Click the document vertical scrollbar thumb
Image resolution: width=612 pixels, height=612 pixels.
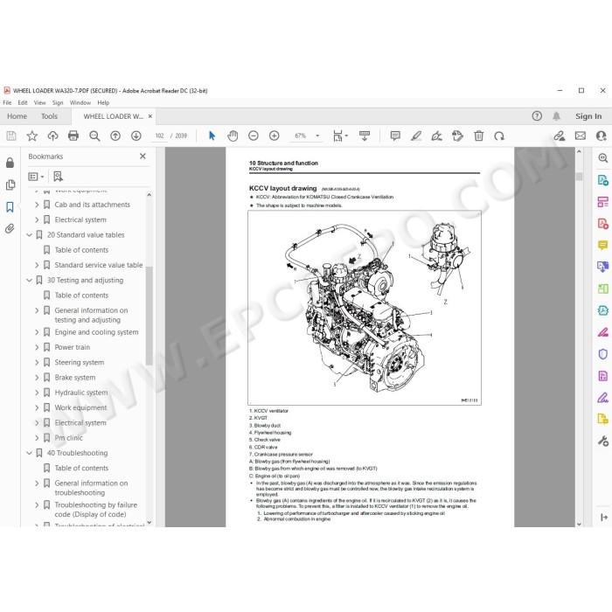(x=579, y=177)
